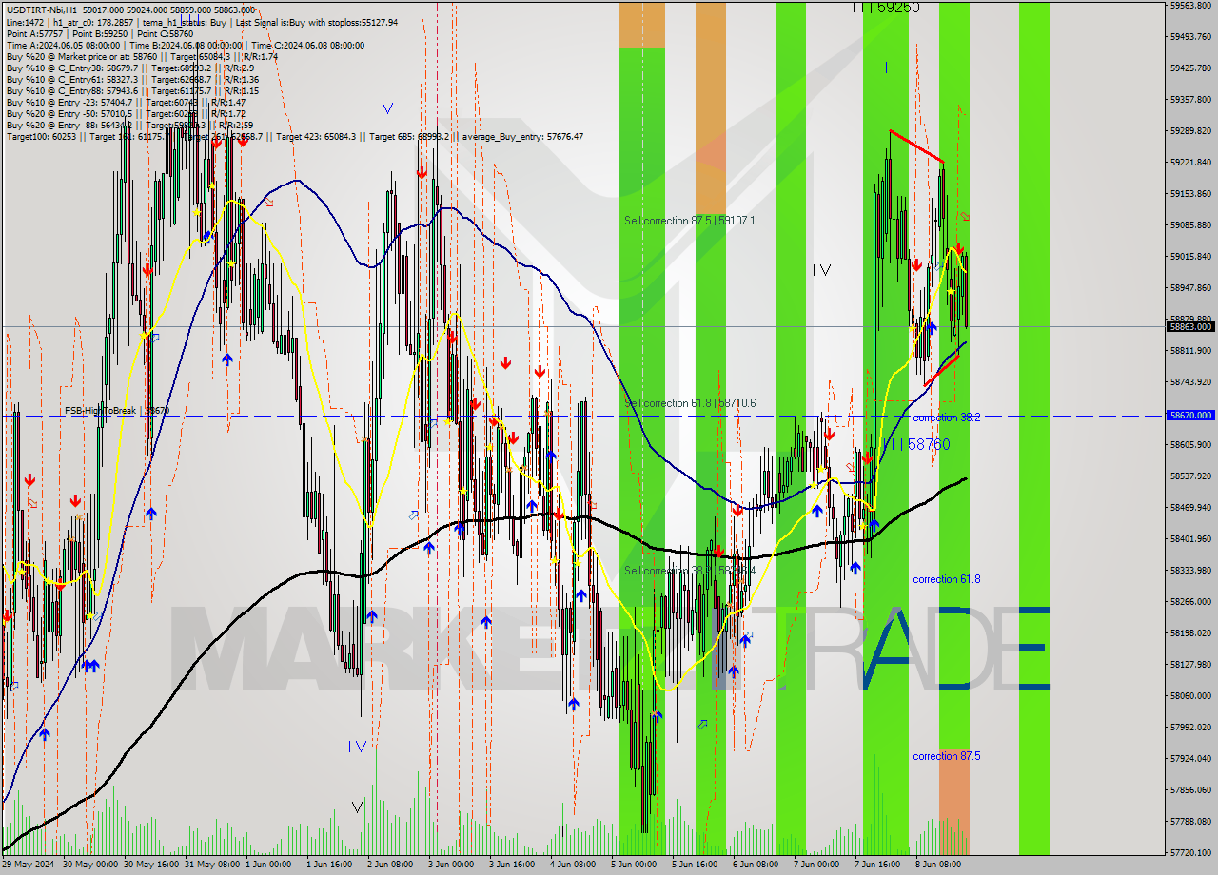Select the upper red trendline near 59289
1218x875 pixels.
916,146
